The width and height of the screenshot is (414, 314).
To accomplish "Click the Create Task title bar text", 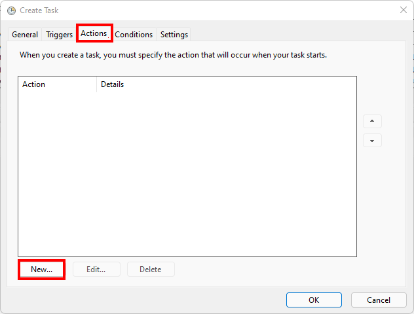I will 40,10.
